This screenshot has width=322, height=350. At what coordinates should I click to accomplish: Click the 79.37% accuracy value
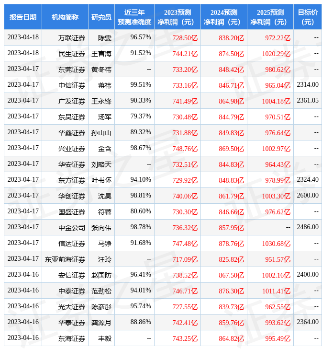coord(141,117)
